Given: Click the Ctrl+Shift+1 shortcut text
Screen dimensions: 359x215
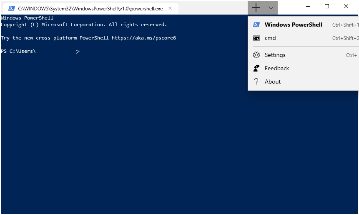Looking at the screenshot, I should [346, 25].
